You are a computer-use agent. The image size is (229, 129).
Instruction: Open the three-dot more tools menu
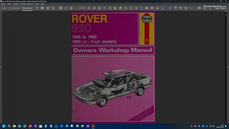tap(191, 8)
